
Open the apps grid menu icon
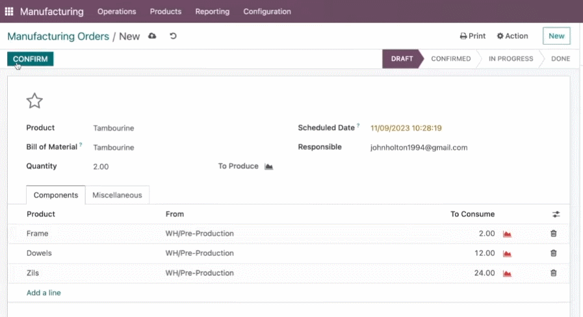(9, 12)
